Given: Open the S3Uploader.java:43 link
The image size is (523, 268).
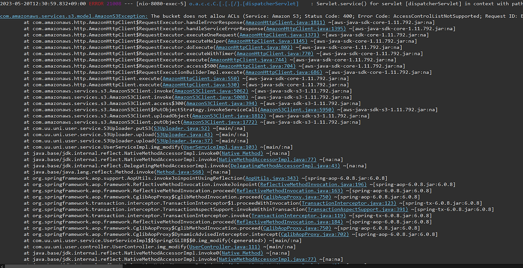Looking at the screenshot, I should (184, 135).
